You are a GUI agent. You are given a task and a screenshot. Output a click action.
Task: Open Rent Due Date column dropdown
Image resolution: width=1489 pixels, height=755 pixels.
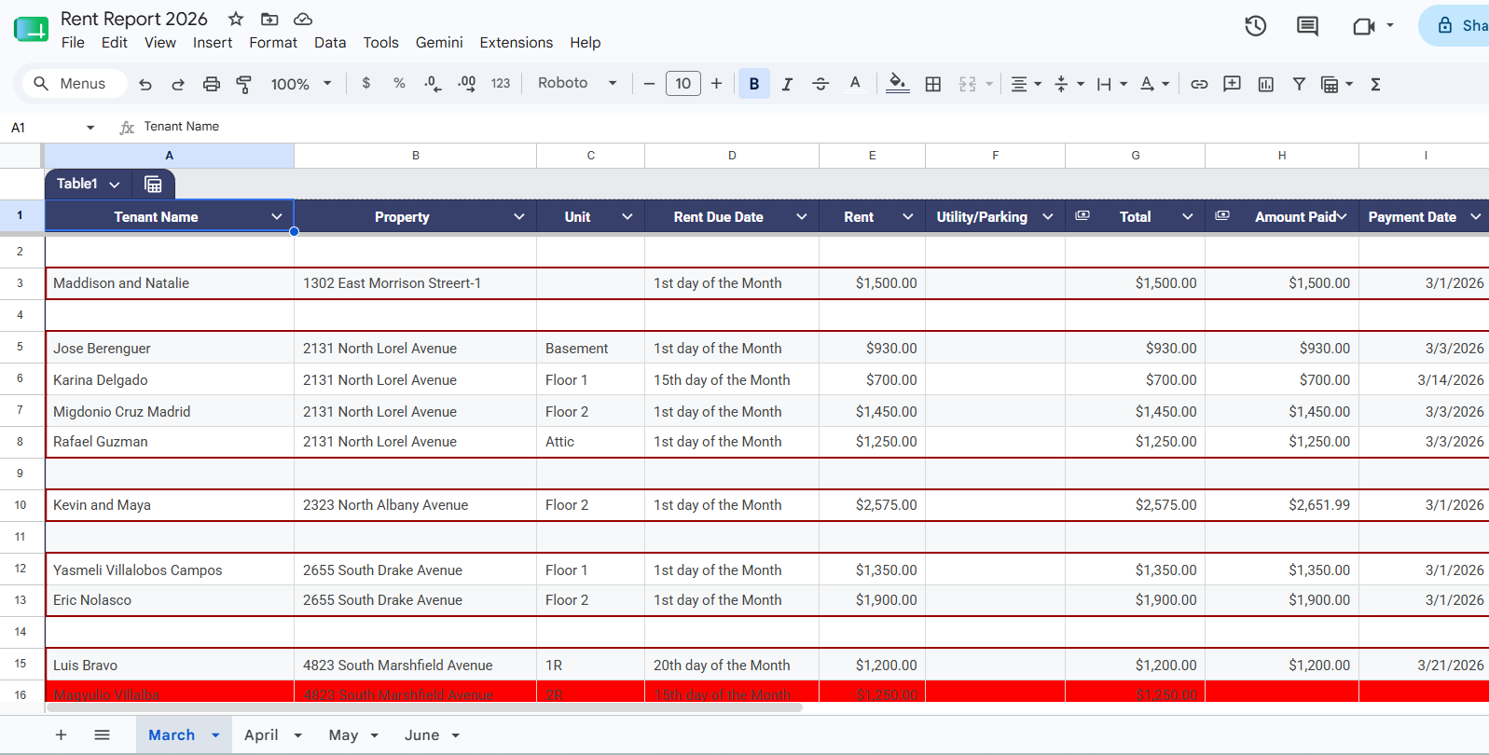point(802,216)
